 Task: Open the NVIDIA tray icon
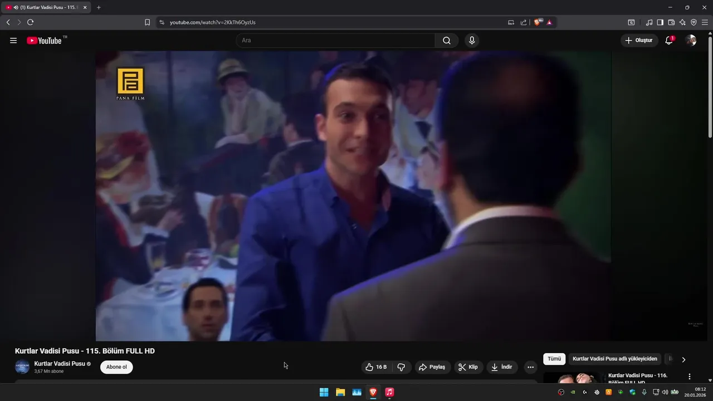[x=573, y=392]
